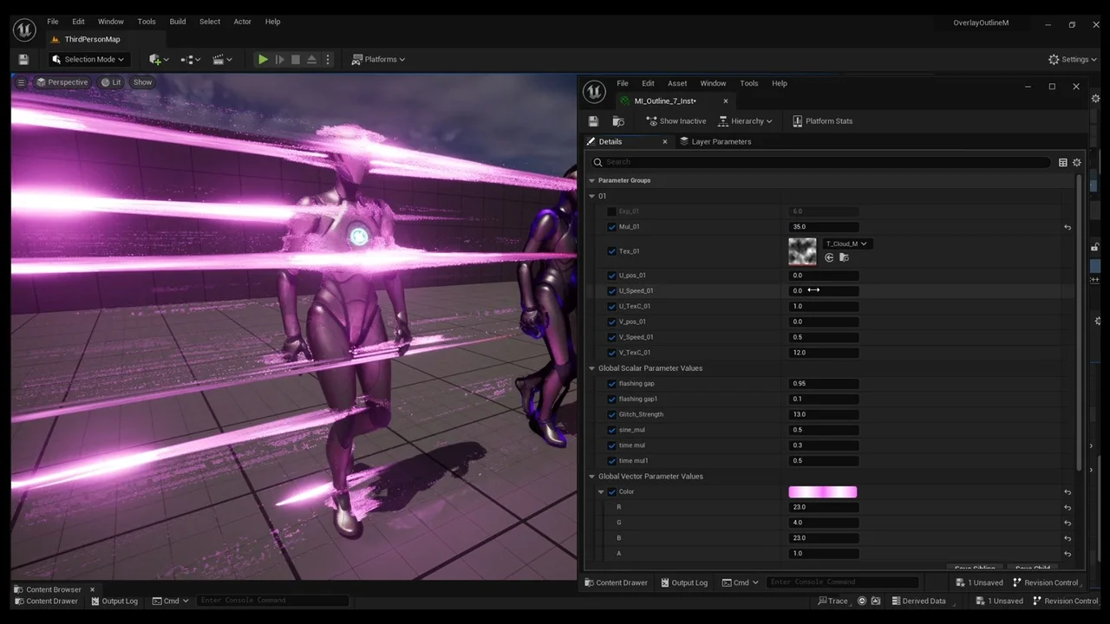This screenshot has height=624, width=1110.
Task: Reset Mul_01 value to default
Action: [1068, 227]
